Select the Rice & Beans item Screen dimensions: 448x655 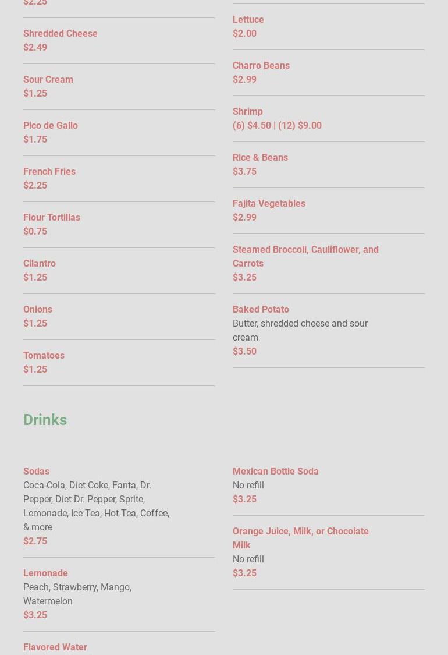[260, 158]
